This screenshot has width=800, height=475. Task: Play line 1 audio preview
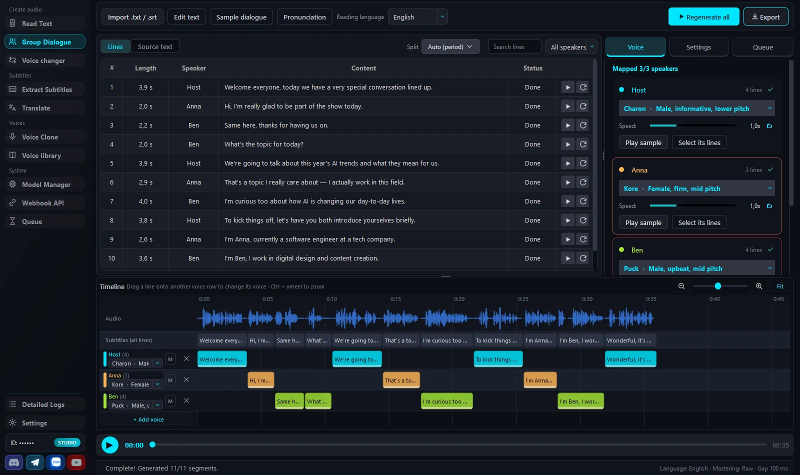(x=567, y=87)
